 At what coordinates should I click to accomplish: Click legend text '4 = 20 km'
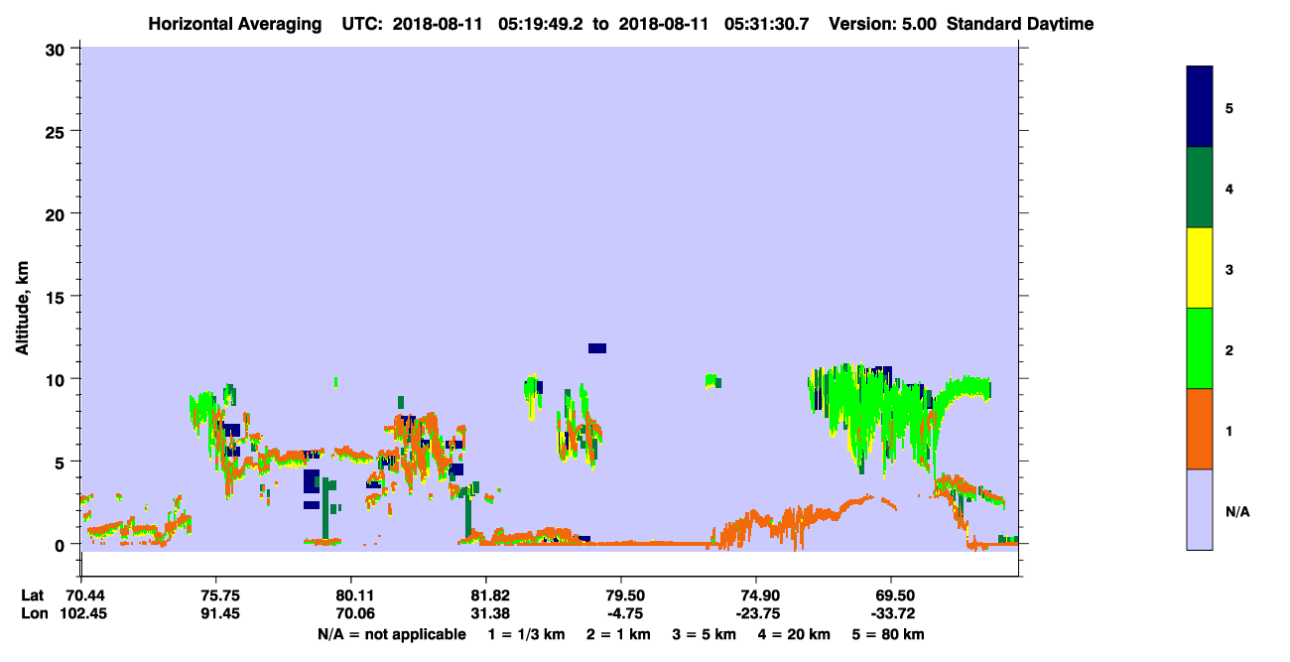792,634
